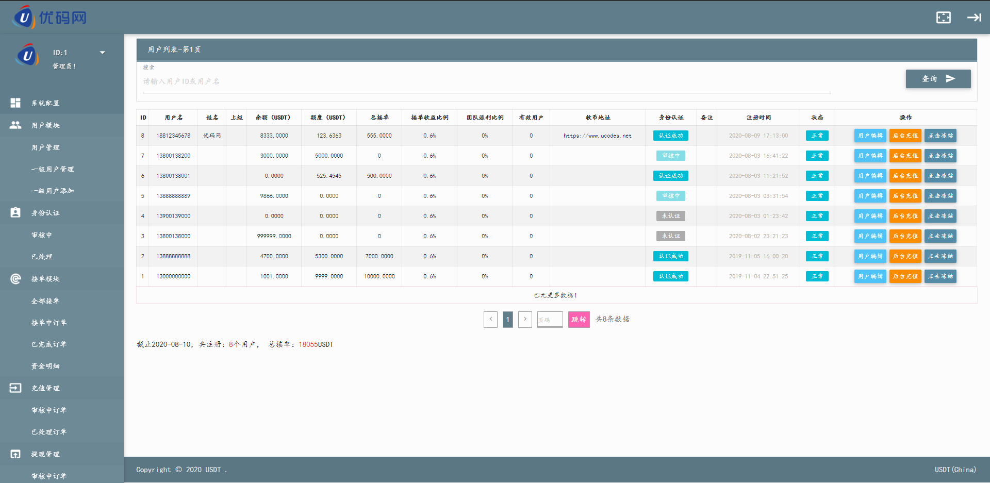This screenshot has width=990, height=483.
Task: Click 点击冻结 for user 13888888888
Action: [x=940, y=256]
